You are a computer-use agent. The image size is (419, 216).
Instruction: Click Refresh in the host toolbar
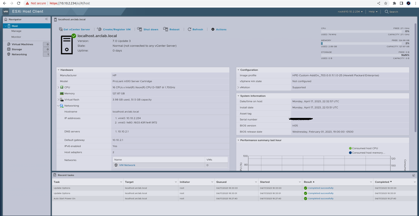point(195,30)
